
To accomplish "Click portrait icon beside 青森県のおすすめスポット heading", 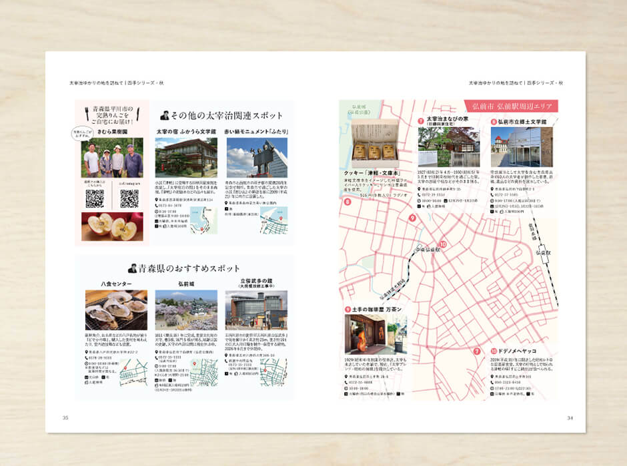I will point(133,268).
